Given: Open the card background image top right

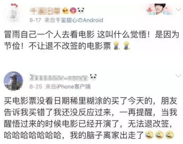Looking at the screenshot, I should tap(159, 9).
